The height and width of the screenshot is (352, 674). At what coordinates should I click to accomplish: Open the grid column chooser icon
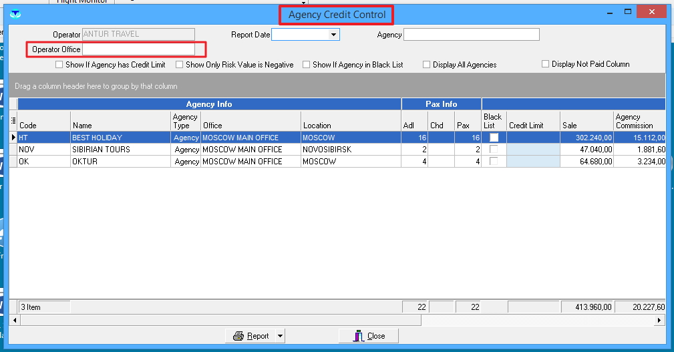click(x=13, y=120)
